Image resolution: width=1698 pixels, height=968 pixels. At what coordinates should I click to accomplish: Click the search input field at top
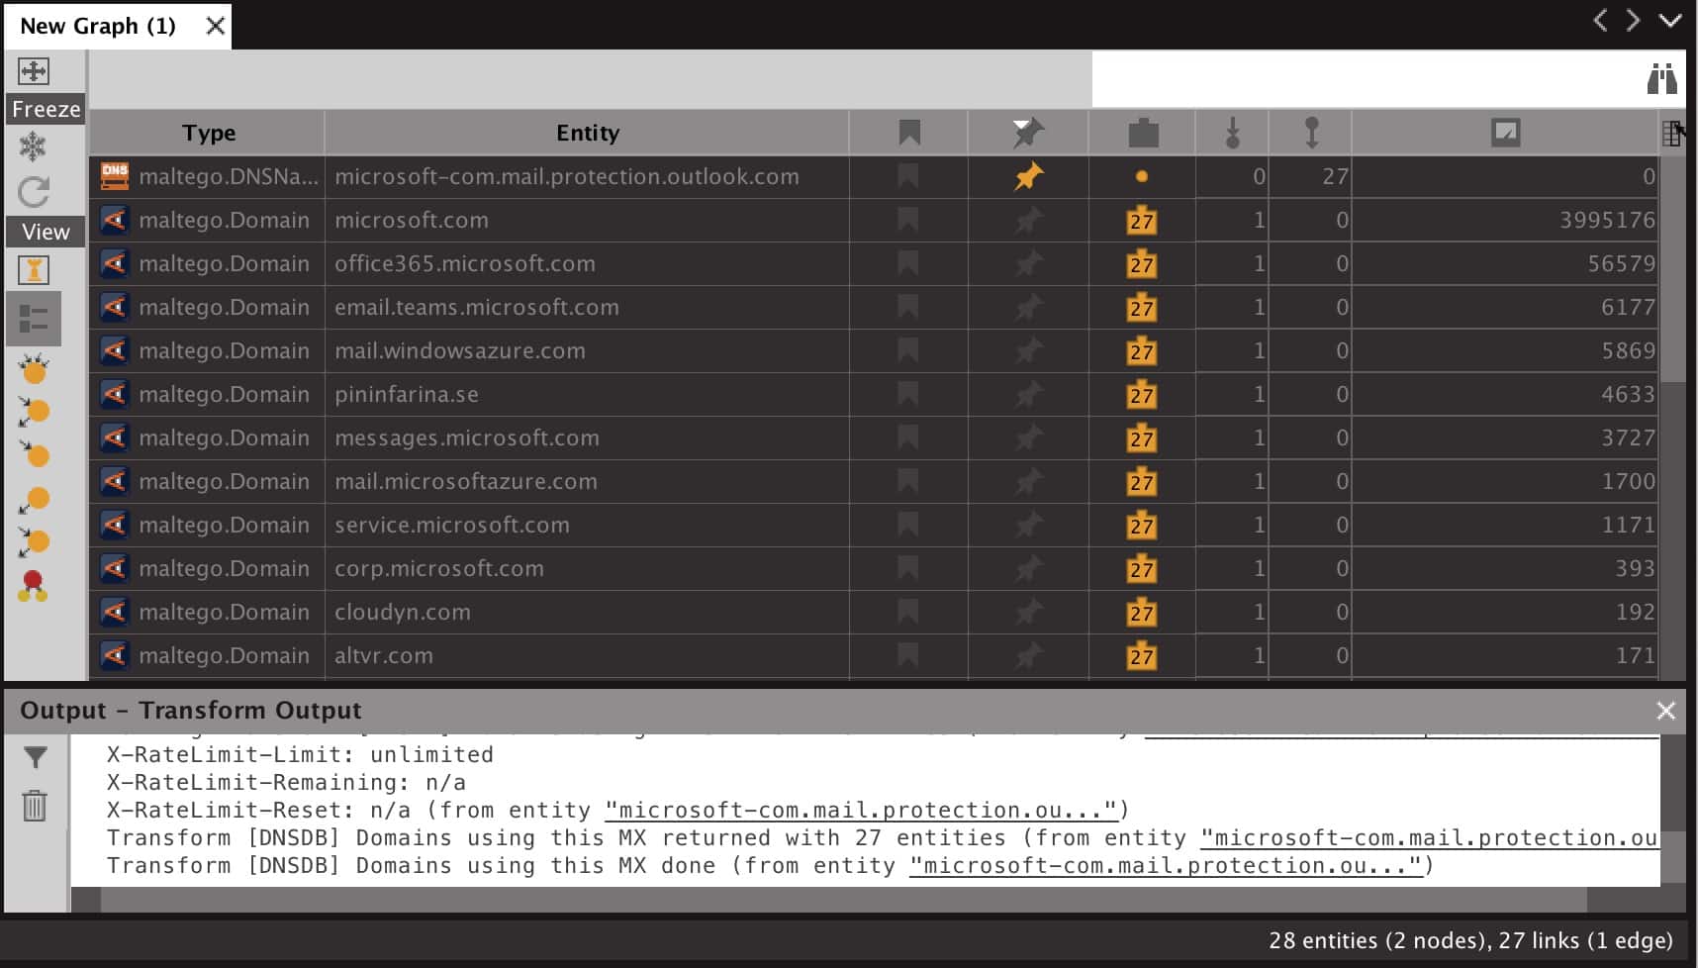1366,78
